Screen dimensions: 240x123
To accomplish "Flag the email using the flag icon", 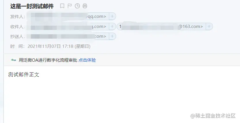I will [70, 6].
